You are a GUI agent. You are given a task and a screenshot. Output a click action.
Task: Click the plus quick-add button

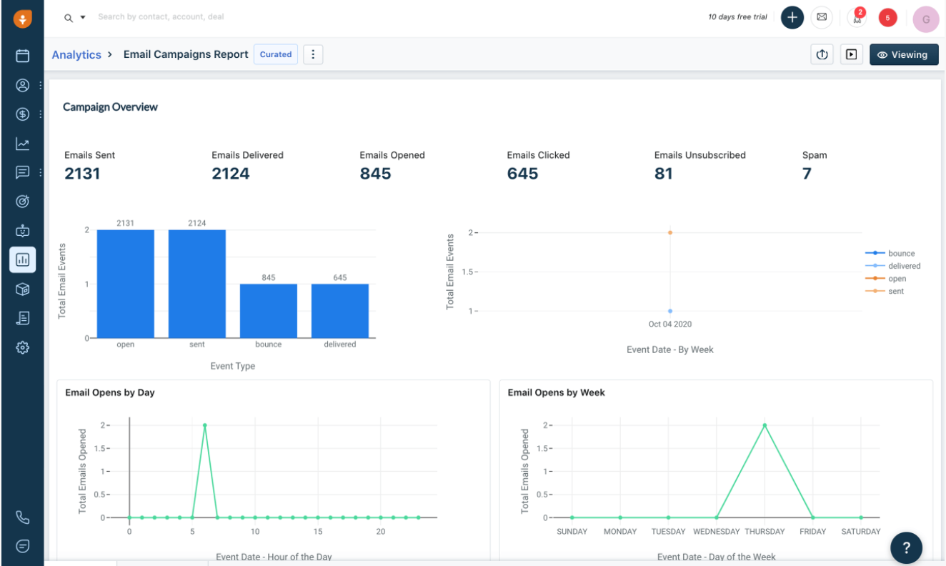pyautogui.click(x=792, y=17)
